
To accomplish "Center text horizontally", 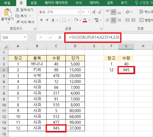I will click(x=113, y=20).
